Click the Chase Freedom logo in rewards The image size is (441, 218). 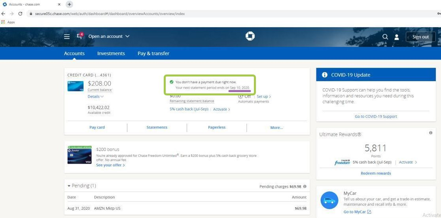(x=342, y=162)
